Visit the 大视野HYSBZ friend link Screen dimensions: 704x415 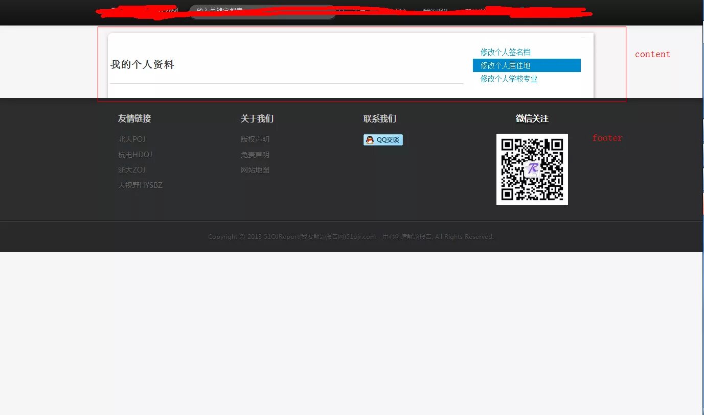140,185
